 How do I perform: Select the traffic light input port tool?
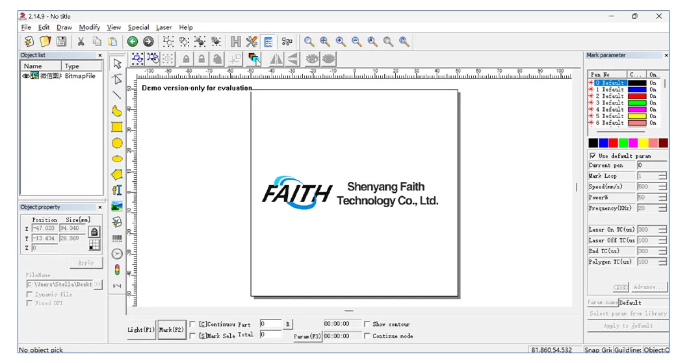coord(117,269)
